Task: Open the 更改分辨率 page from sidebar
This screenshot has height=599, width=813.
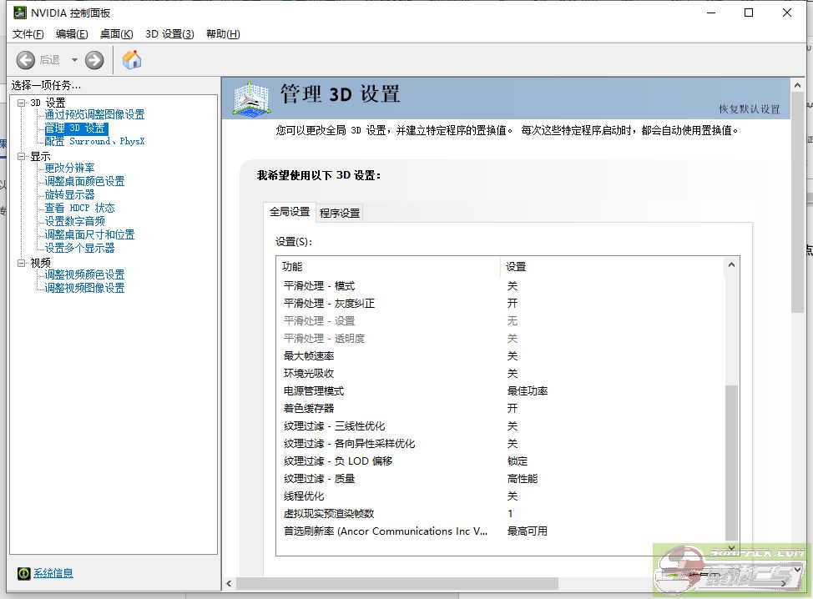Action: pos(69,168)
